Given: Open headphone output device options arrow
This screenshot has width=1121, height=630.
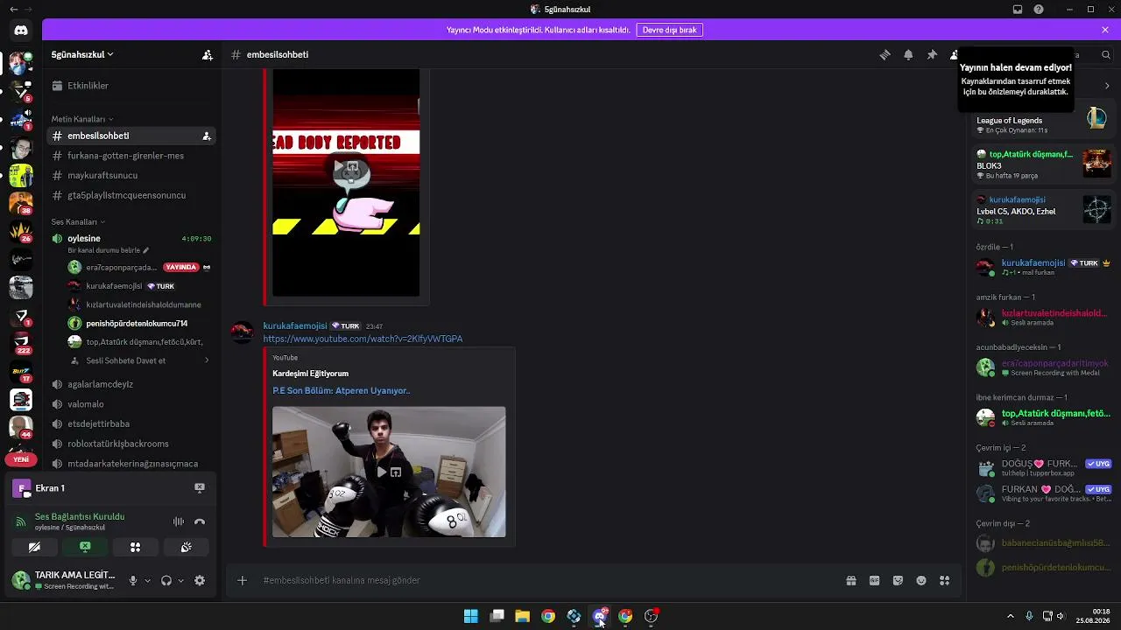Looking at the screenshot, I should pyautogui.click(x=181, y=580).
